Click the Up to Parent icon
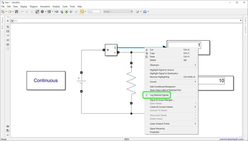This screenshot has width=248, height=141. point(32,12)
